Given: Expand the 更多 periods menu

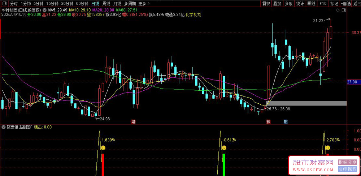Looking at the screenshot, I should tap(144, 4).
